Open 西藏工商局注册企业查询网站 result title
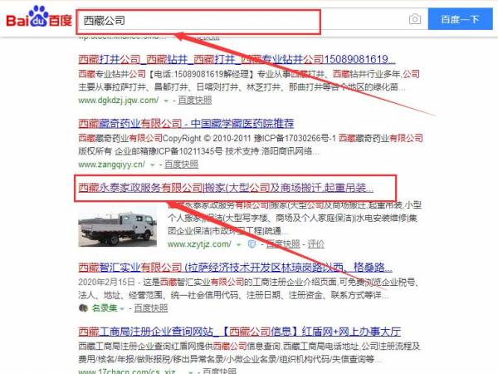The image size is (498, 374). click(x=239, y=332)
